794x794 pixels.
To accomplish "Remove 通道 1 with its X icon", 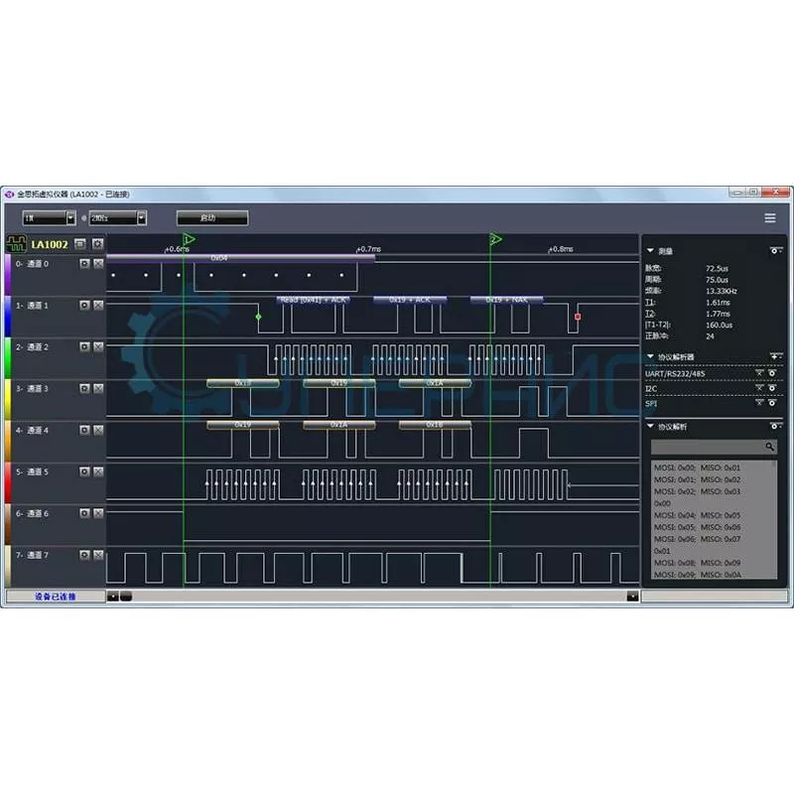I will point(98,306).
